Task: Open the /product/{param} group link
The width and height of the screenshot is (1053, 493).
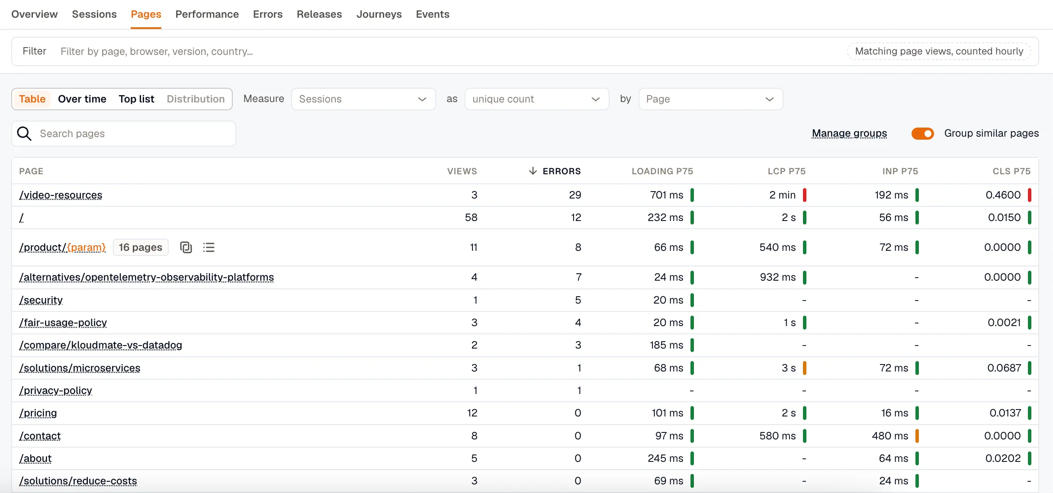Action: pos(62,247)
